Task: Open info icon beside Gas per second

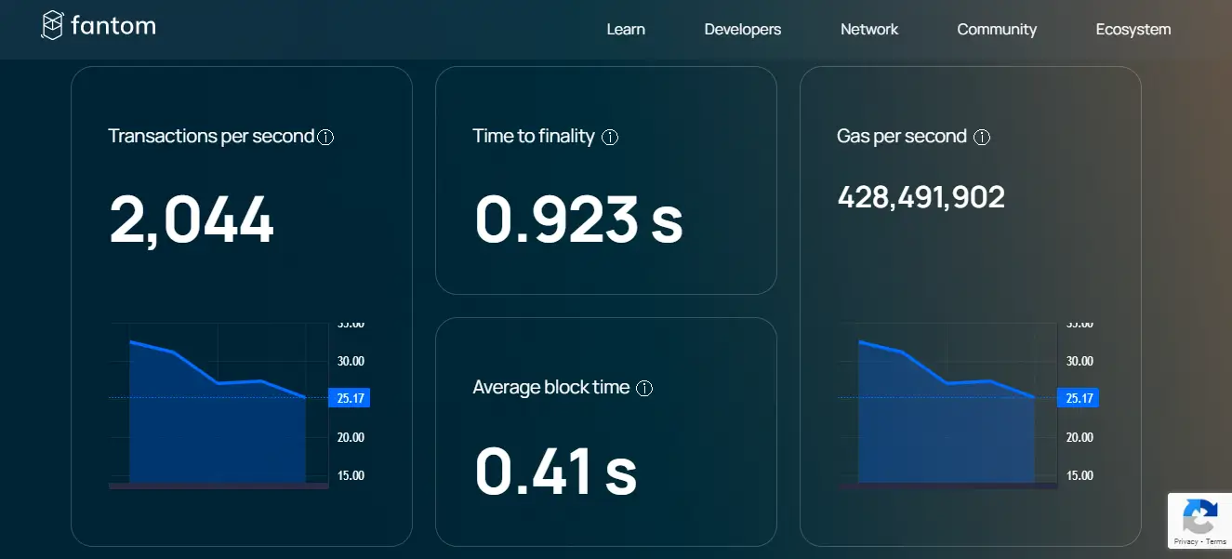Action: coord(982,137)
